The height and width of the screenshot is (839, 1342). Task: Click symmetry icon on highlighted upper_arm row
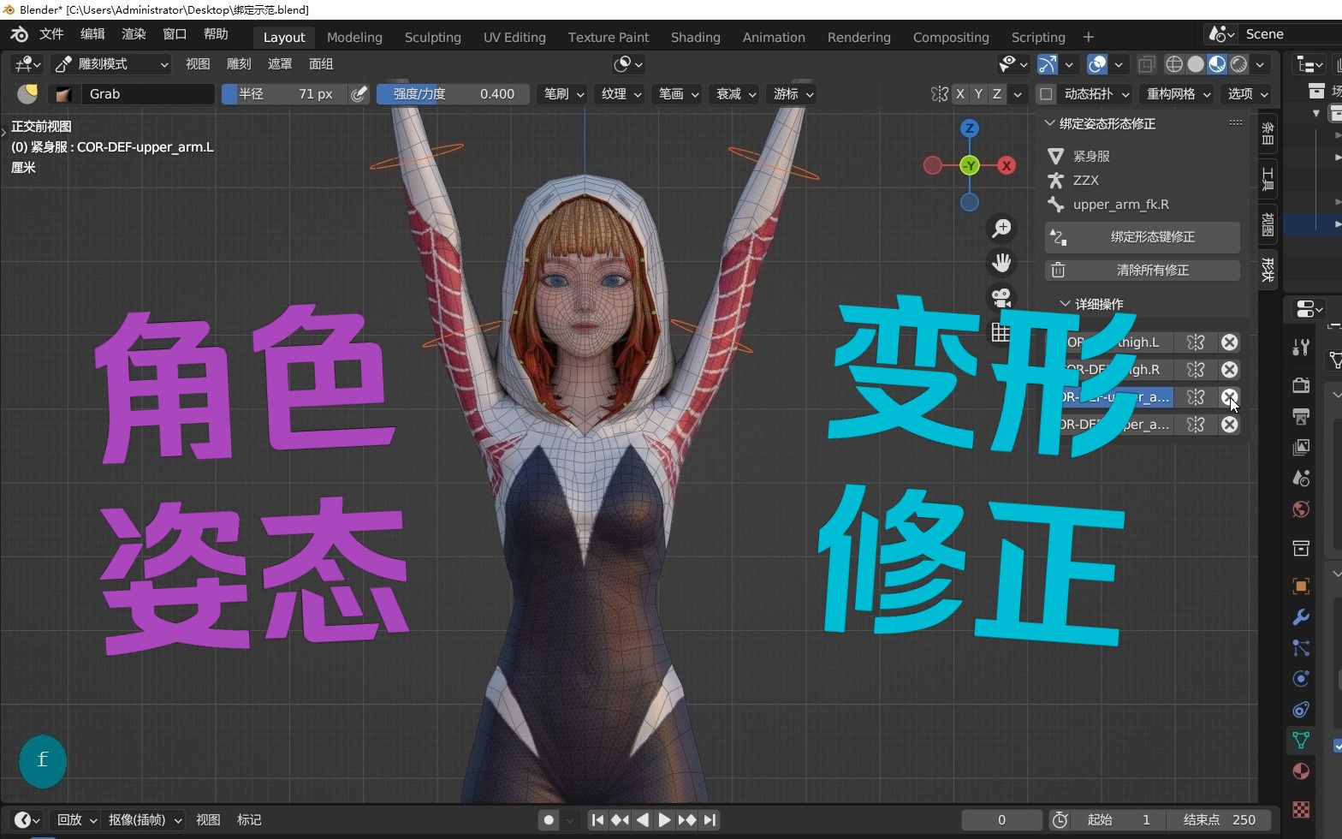(x=1196, y=397)
